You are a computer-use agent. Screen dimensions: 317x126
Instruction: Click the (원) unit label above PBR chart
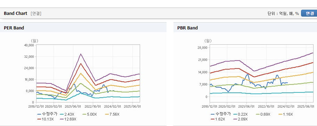pos(208,41)
